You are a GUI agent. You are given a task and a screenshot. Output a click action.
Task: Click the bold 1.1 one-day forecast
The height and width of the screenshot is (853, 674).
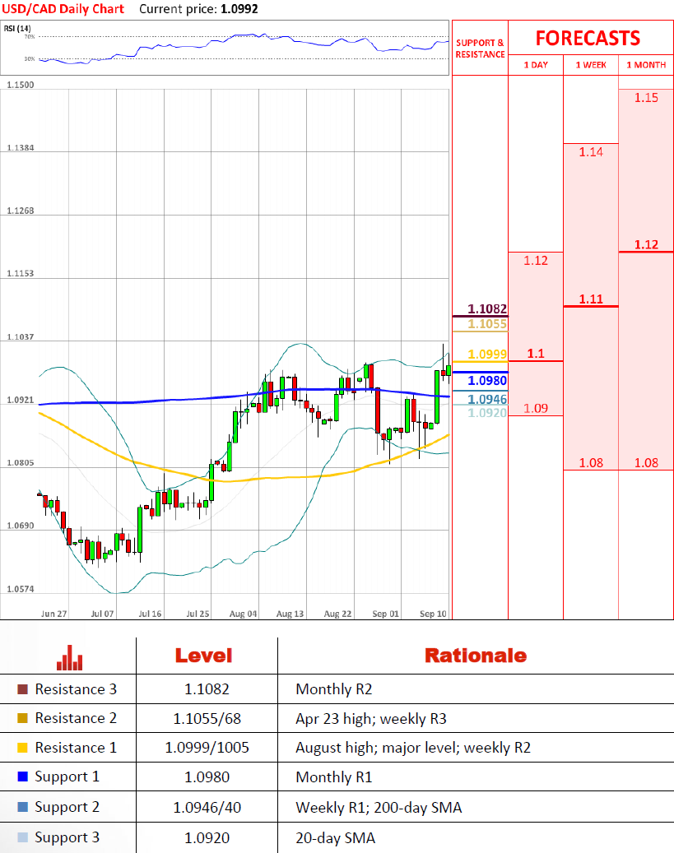[x=536, y=354]
